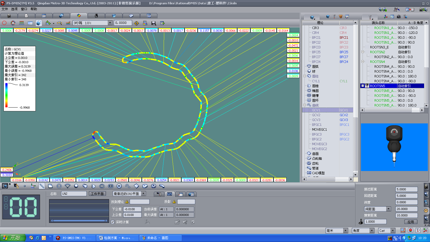Click the checkmark icon at panel bottom right

click(x=193, y=222)
